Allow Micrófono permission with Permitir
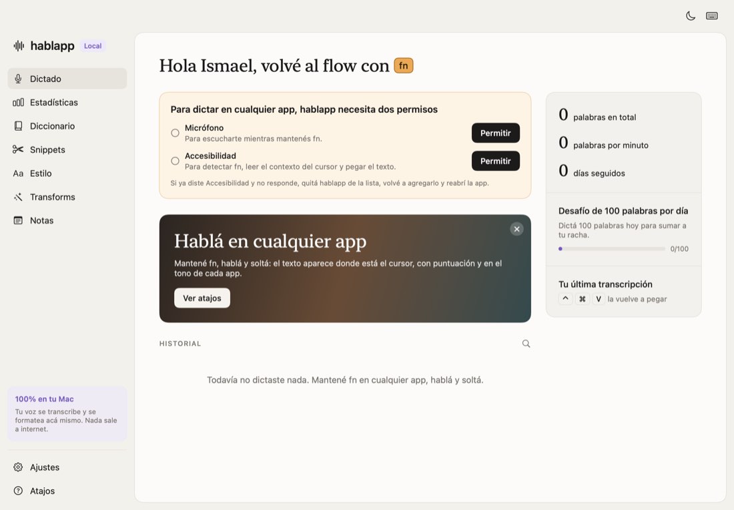734x510 pixels. (x=495, y=133)
